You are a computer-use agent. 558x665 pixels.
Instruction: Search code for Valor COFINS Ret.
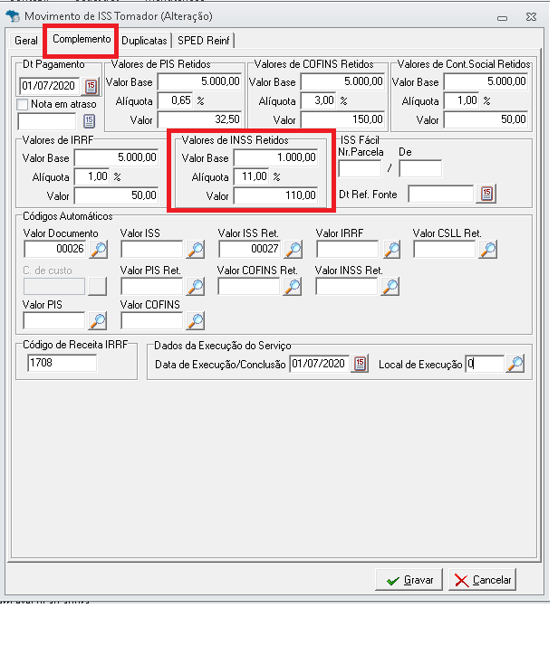[x=293, y=287]
